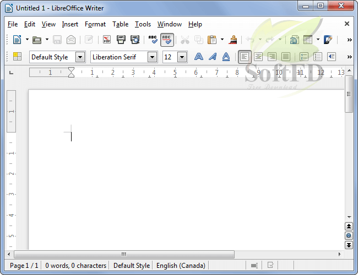Open Liberation Serif font name dropdown
Screen dimensions: 358x275
[152, 57]
